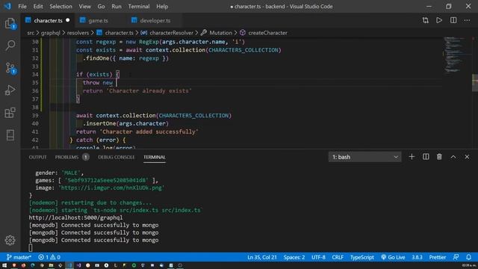Kill the terminal with trash icon
This screenshot has width=478, height=269.
[439, 157]
